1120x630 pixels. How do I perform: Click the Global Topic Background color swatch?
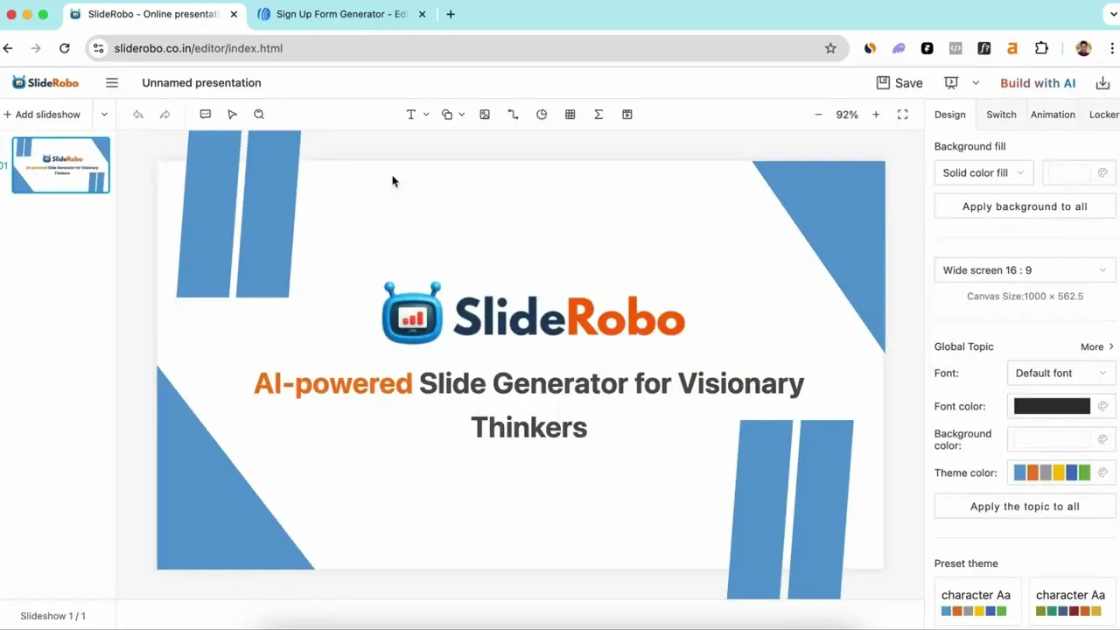tap(1052, 439)
